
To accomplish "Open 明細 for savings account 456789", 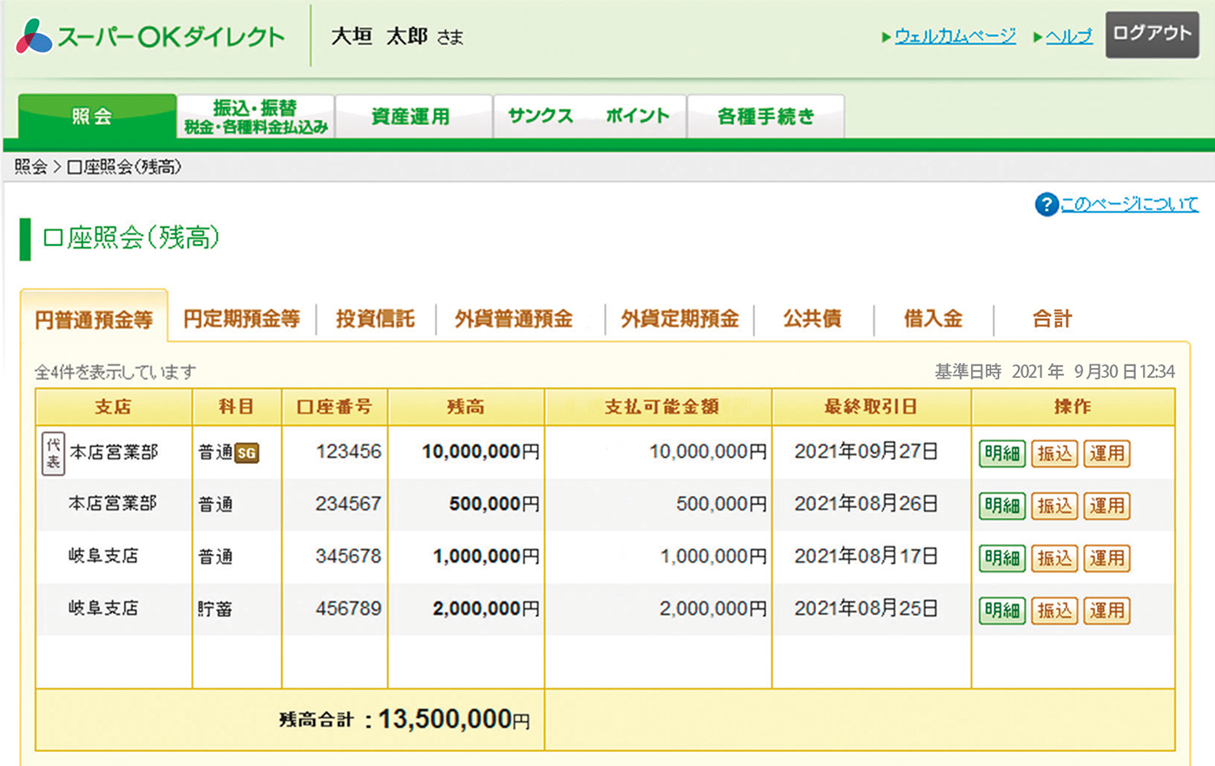I will [1002, 611].
